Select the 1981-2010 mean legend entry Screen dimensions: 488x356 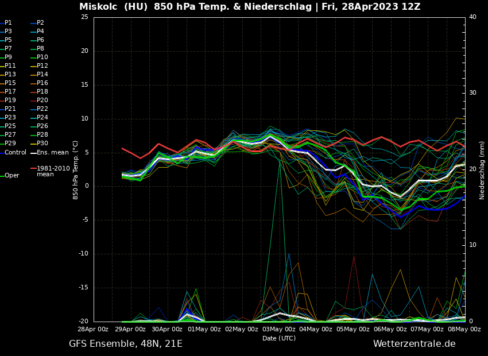[x=53, y=171]
